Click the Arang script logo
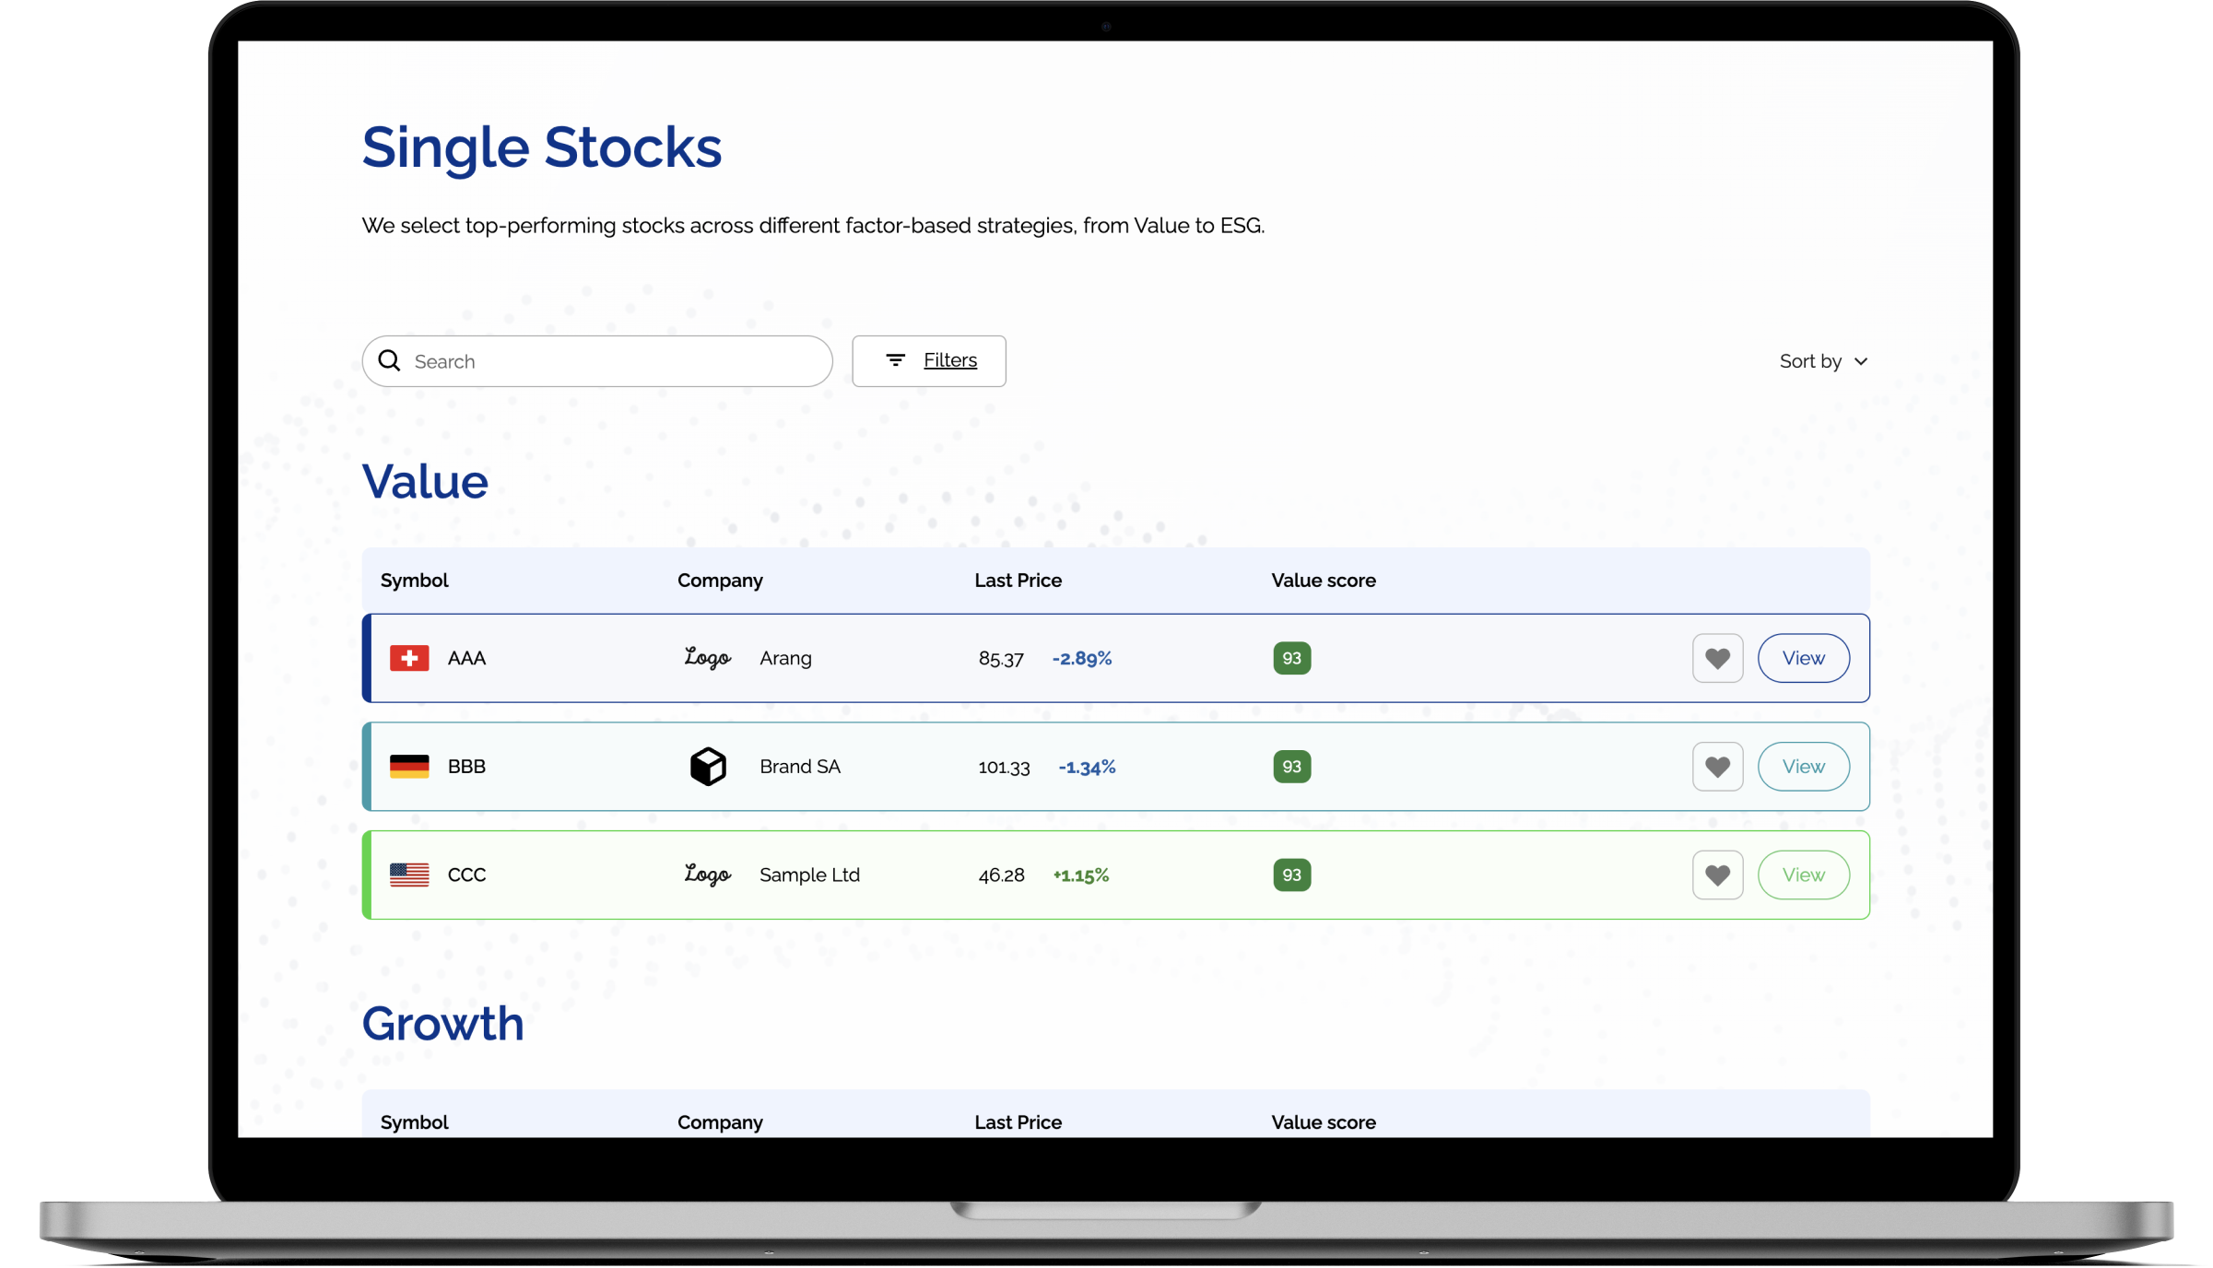This screenshot has height=1268, width=2213. click(707, 658)
